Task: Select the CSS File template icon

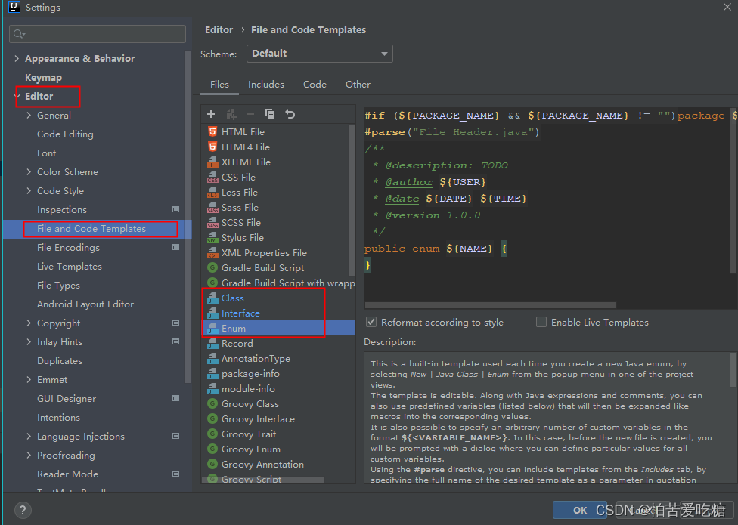Action: (212, 178)
